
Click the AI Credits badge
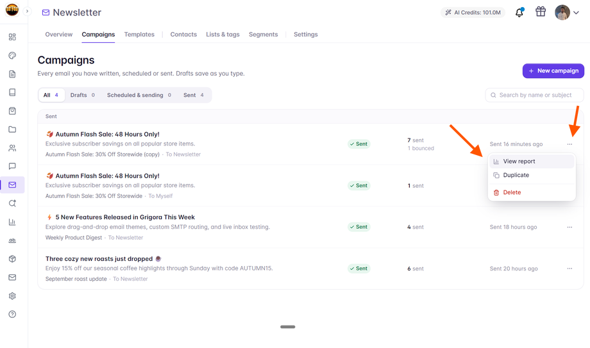tap(473, 12)
